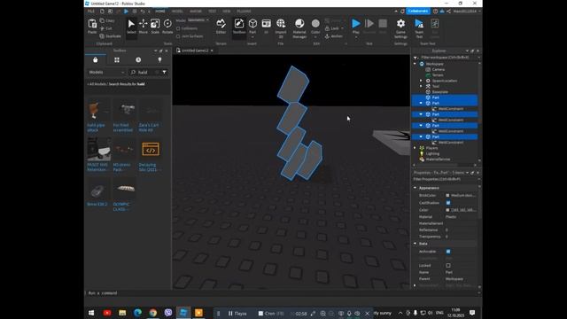Select Camera in Explorer

(439, 69)
